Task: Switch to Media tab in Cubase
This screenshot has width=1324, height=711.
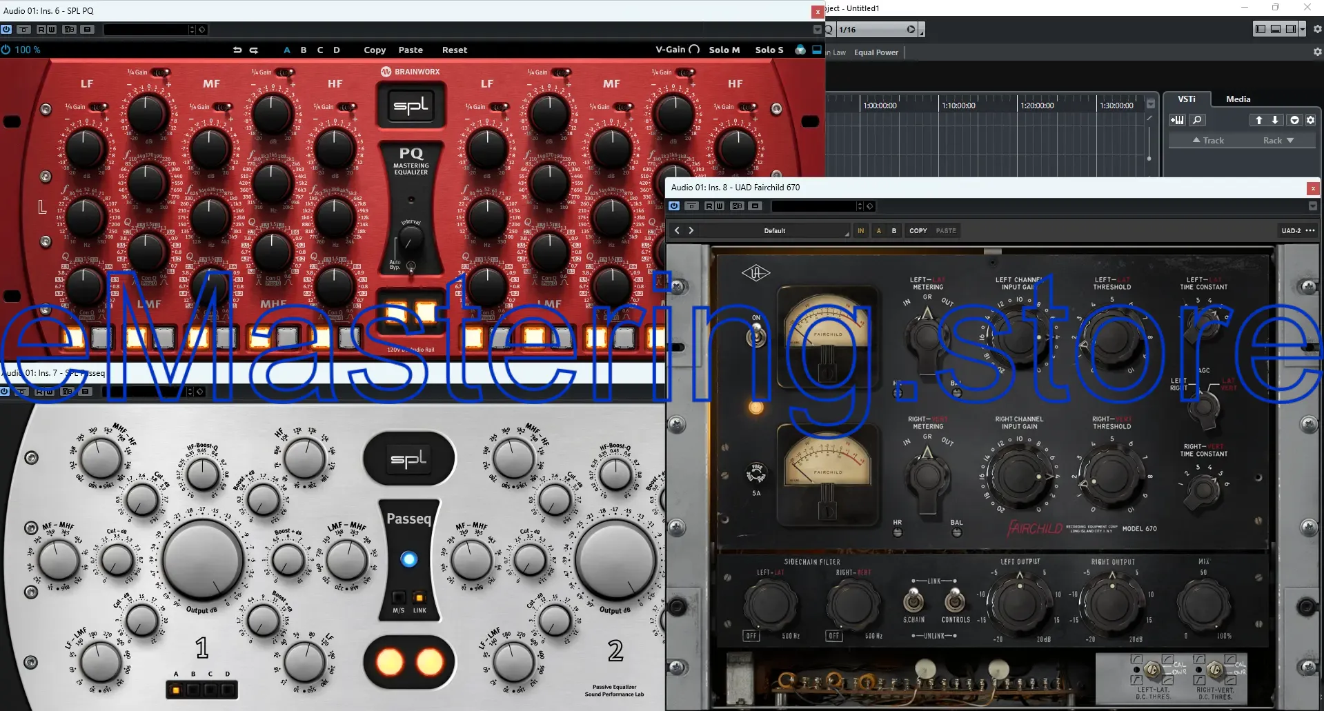Action: 1238,99
